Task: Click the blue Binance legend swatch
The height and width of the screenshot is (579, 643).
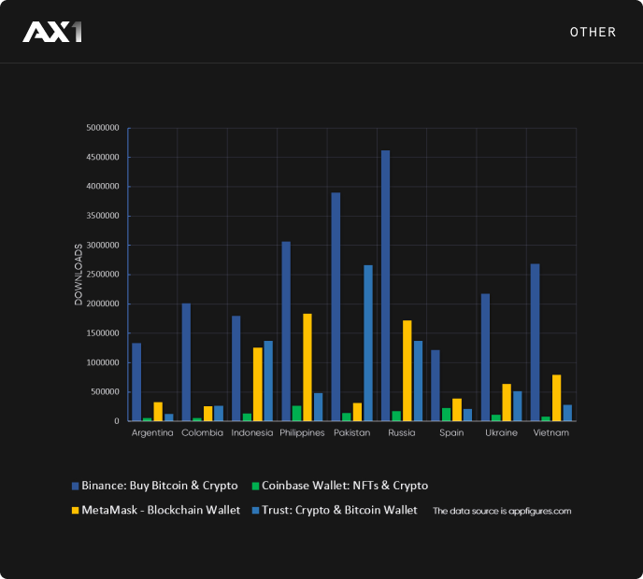Action: tap(76, 486)
